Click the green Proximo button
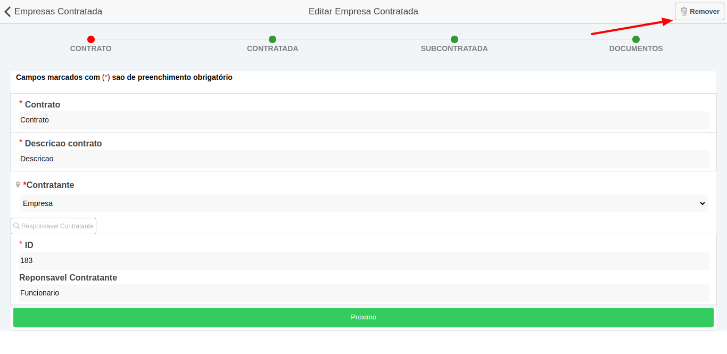 [x=363, y=317]
